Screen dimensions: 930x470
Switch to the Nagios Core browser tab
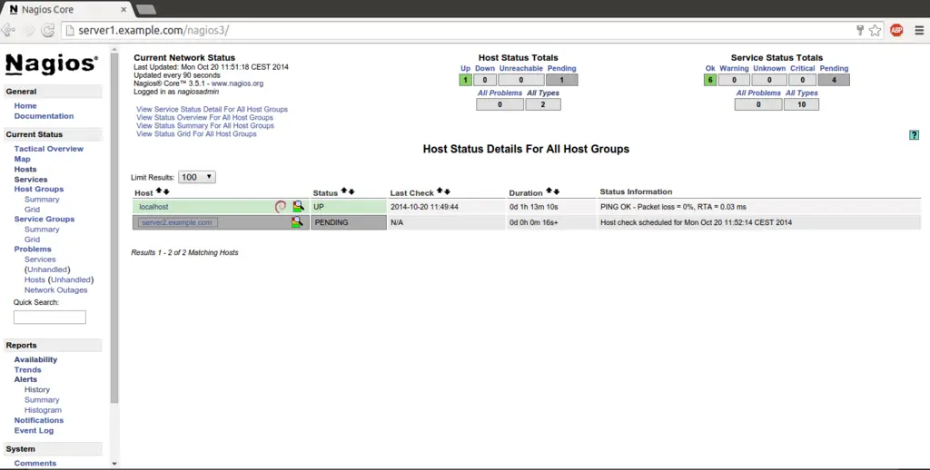66,10
